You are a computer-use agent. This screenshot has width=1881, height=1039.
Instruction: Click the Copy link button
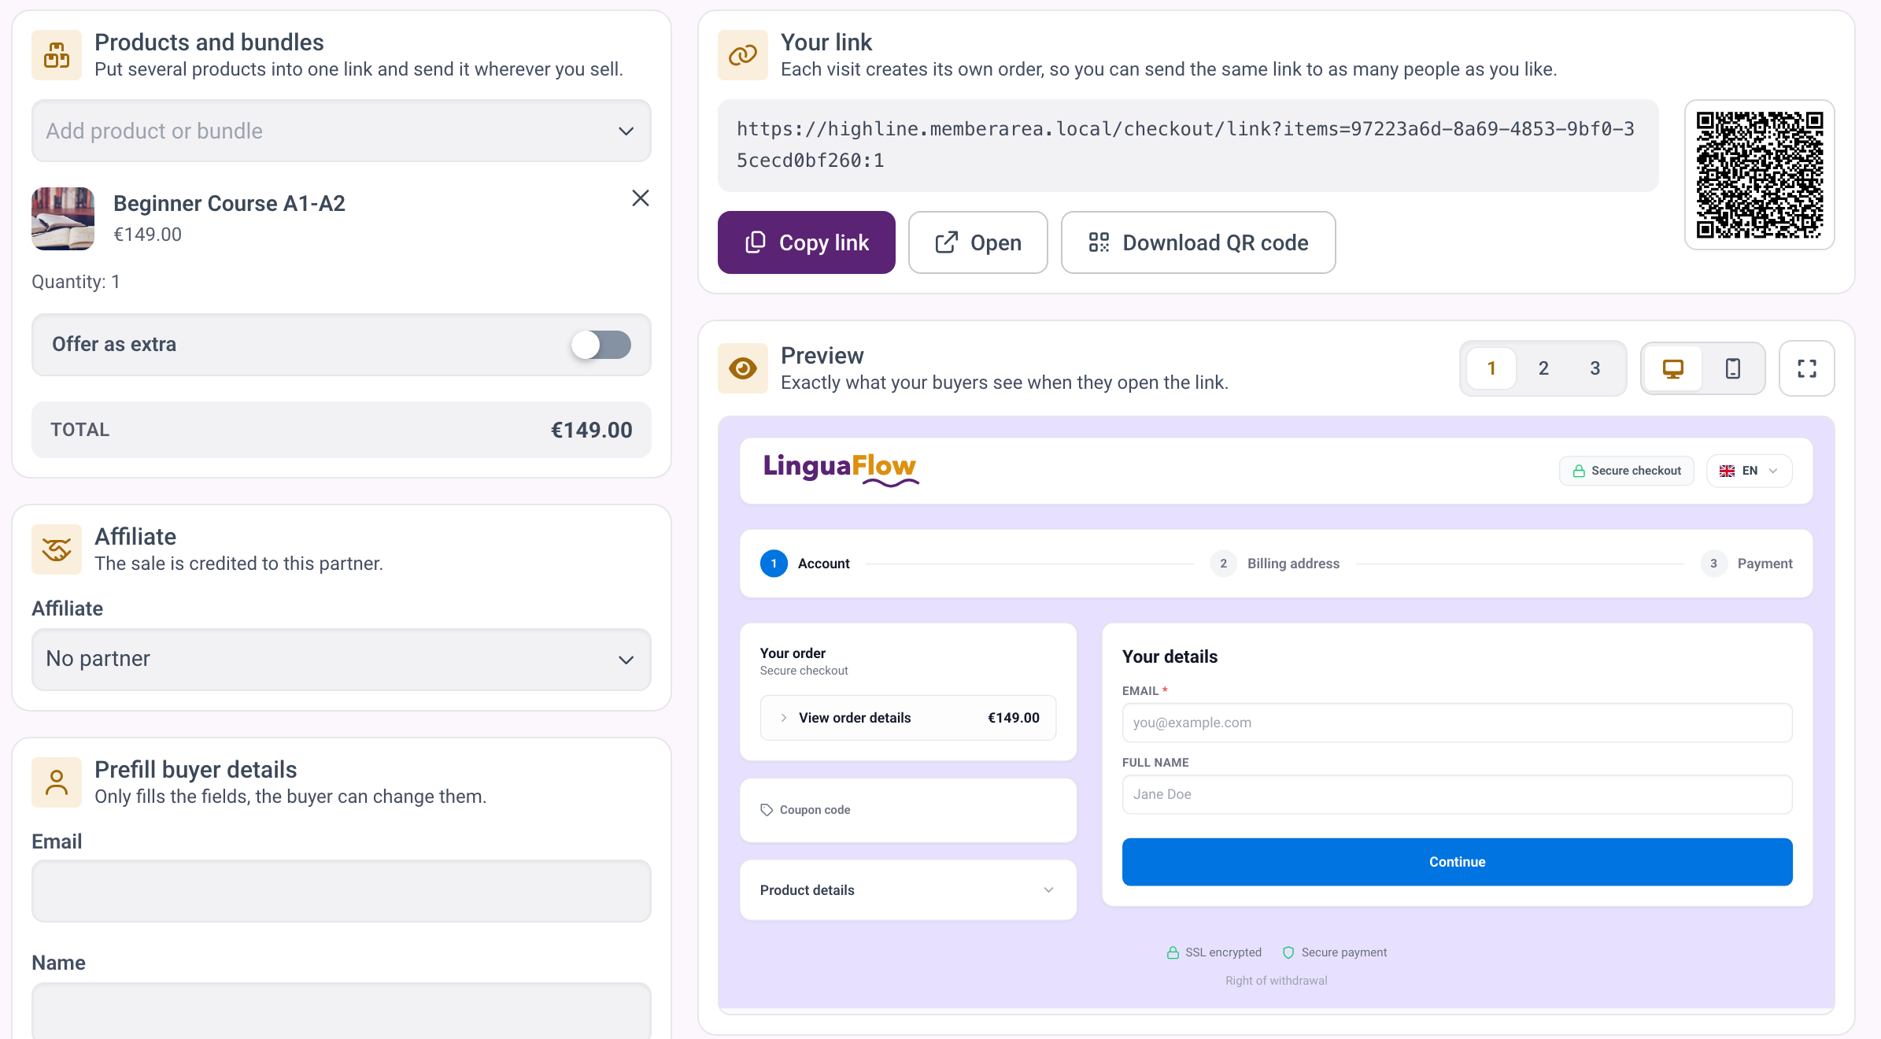point(807,242)
